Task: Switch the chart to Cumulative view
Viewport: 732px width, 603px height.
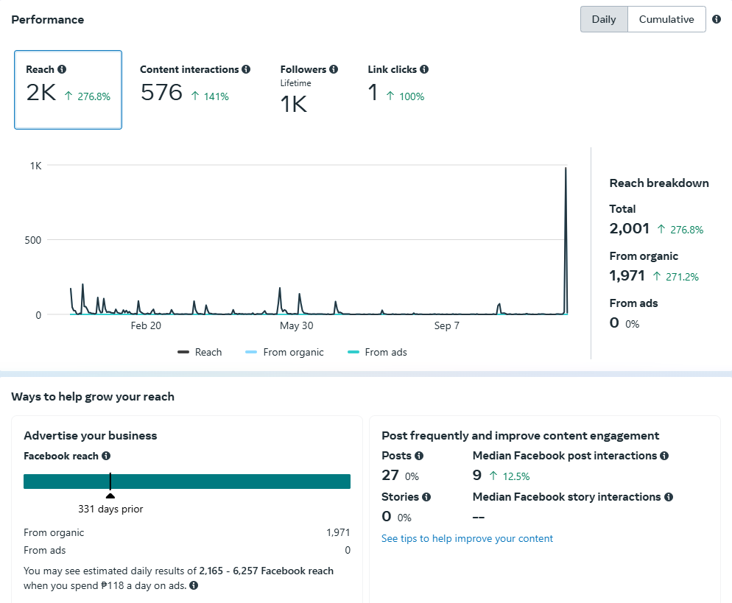Action: click(x=666, y=19)
